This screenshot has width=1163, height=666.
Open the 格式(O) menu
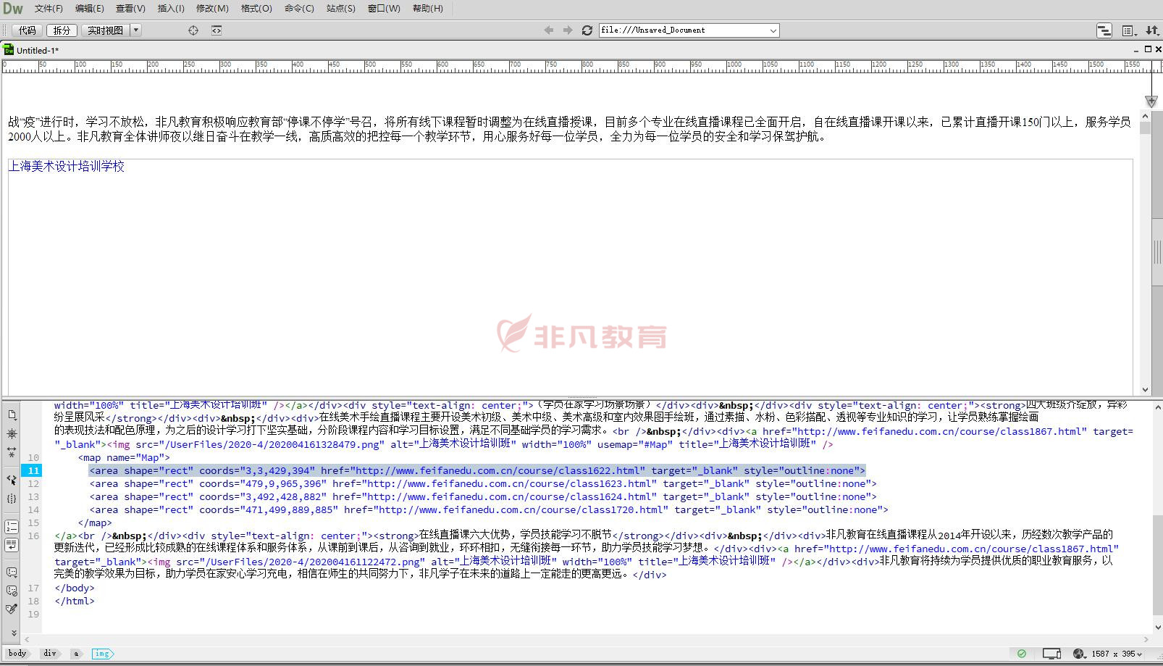pyautogui.click(x=256, y=9)
